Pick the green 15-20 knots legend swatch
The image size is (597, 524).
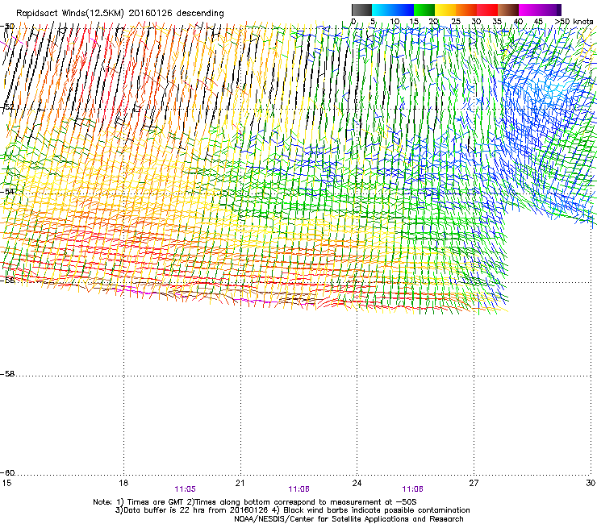(x=424, y=10)
